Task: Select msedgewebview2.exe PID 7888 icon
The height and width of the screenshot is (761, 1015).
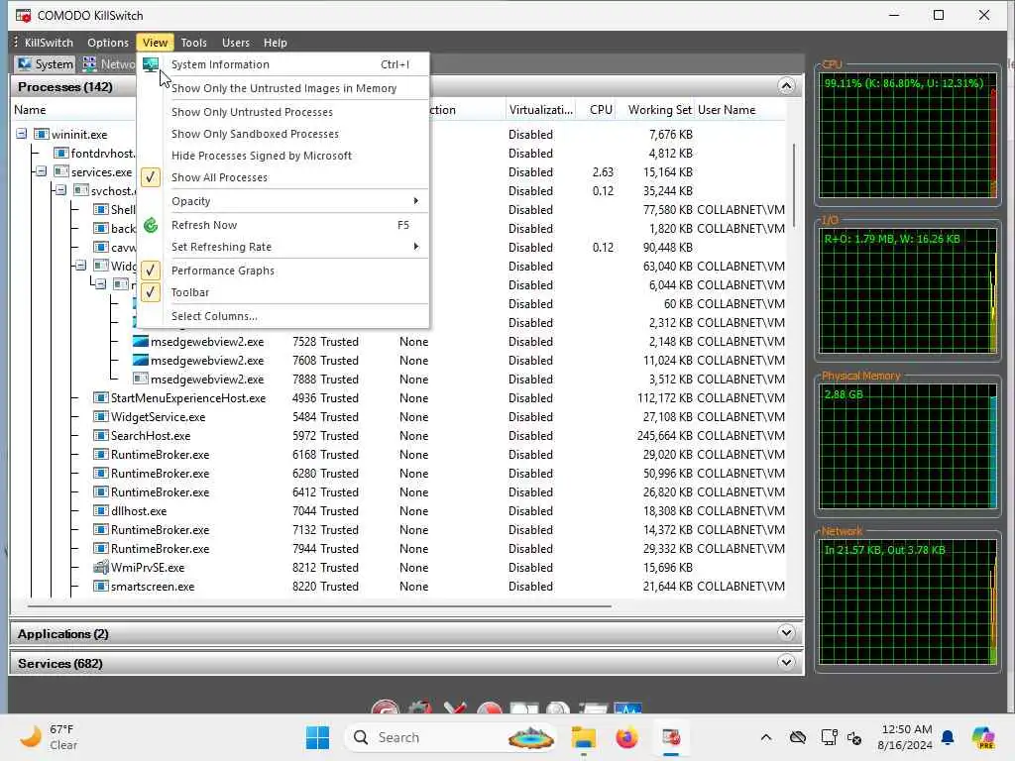Action: [x=141, y=379]
